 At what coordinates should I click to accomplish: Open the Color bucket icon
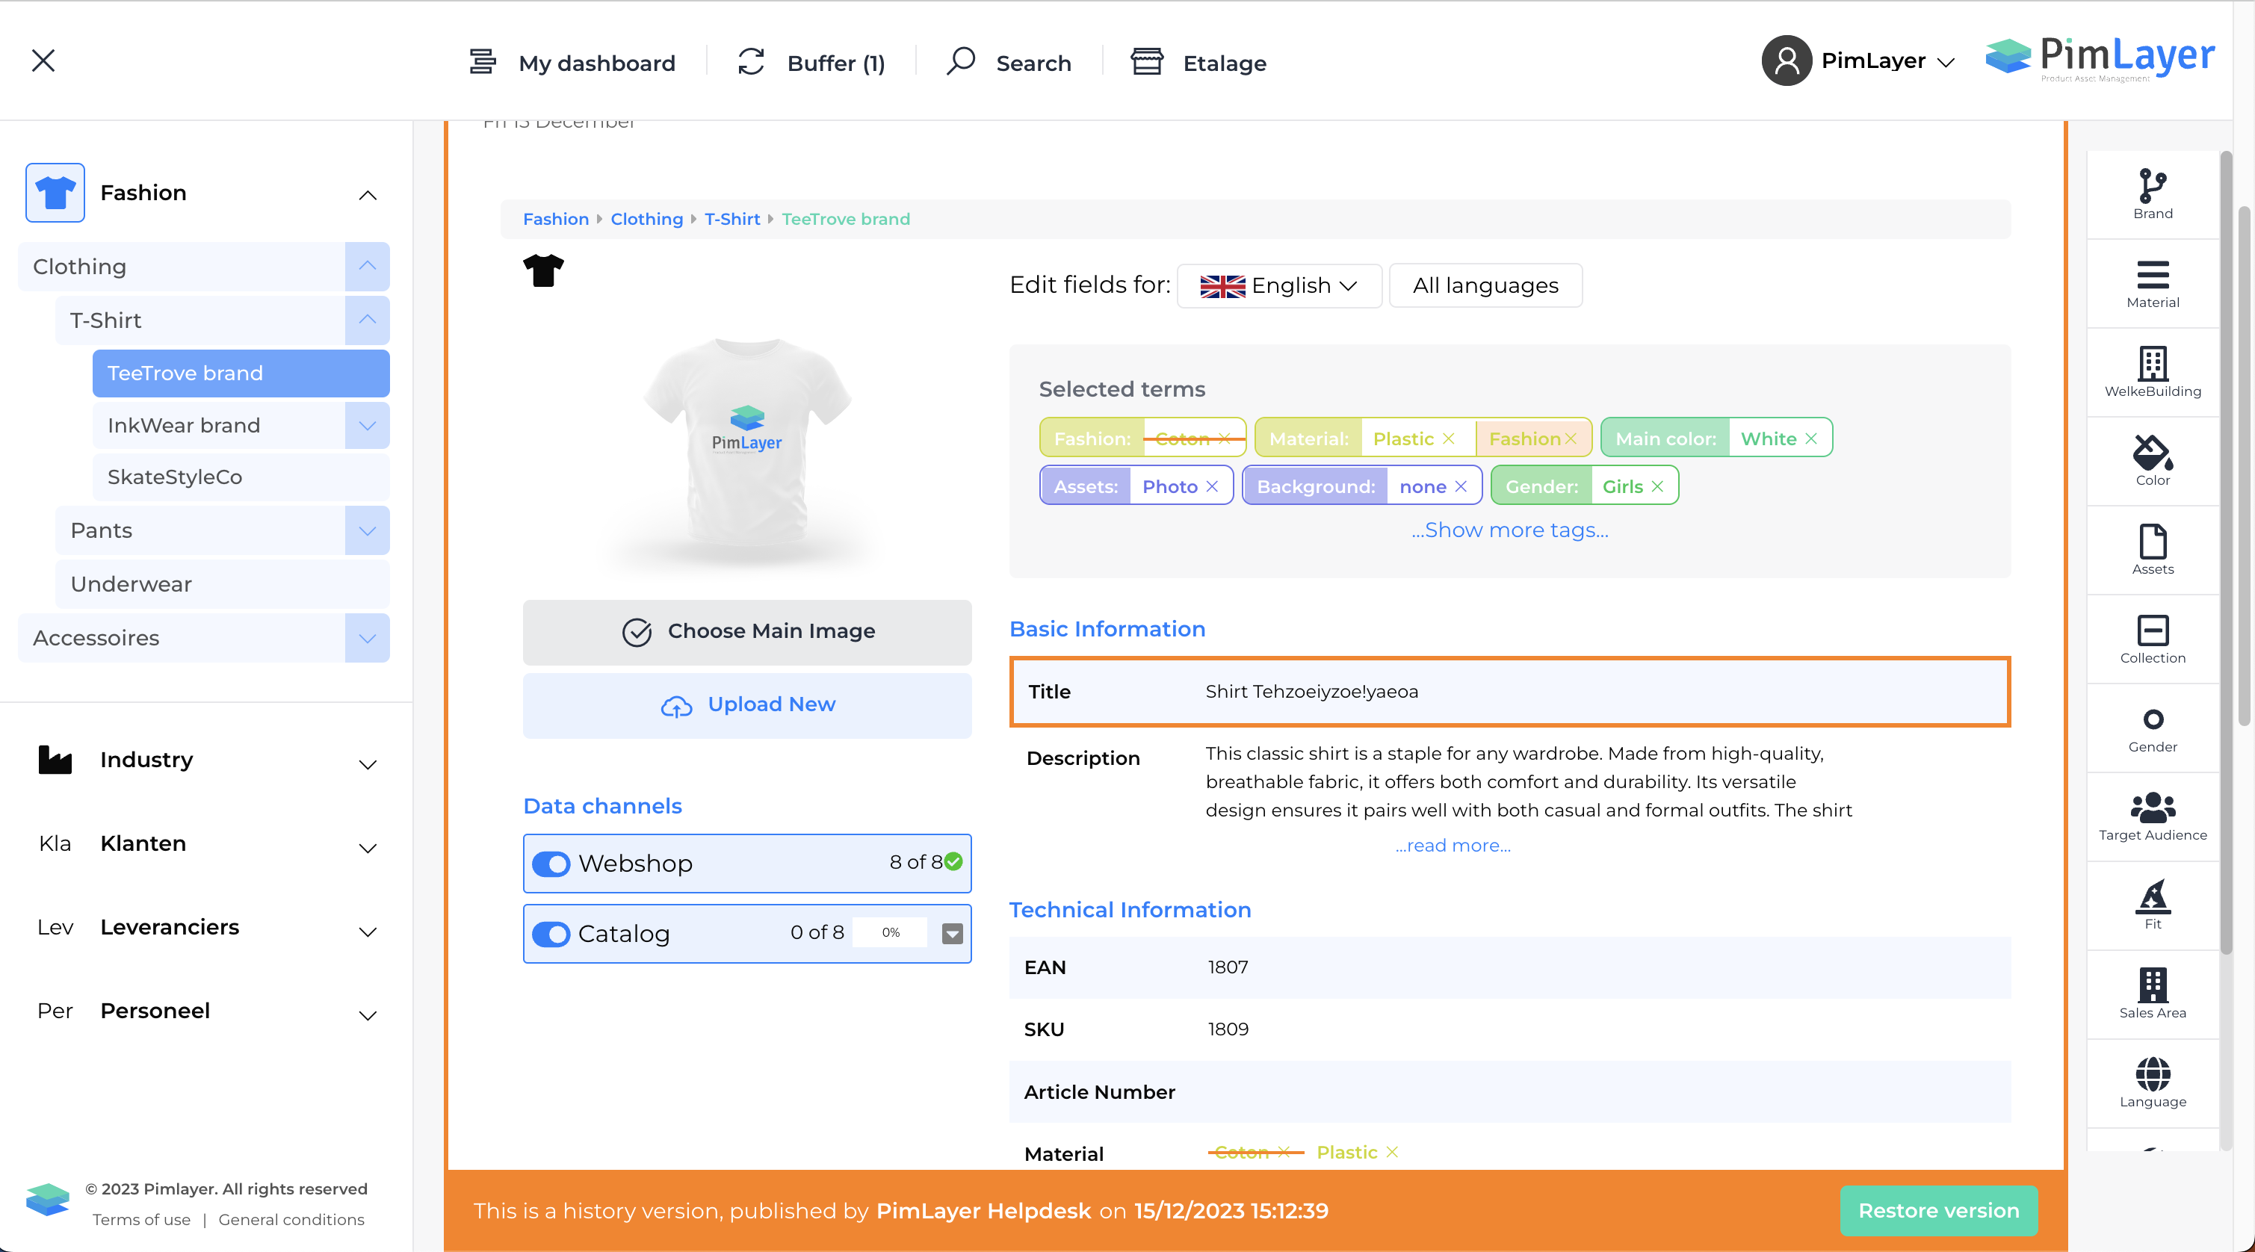click(x=2152, y=459)
